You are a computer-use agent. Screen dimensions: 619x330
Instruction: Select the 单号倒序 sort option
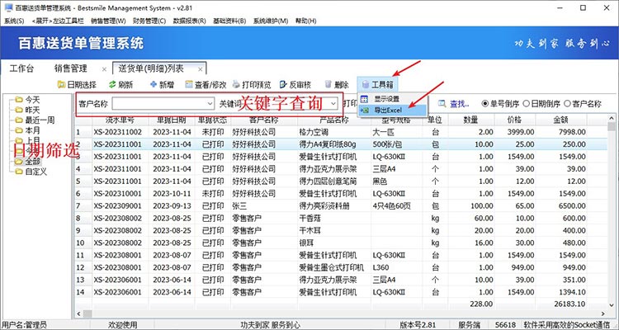pyautogui.click(x=501, y=104)
